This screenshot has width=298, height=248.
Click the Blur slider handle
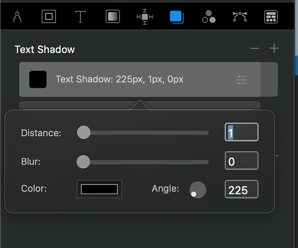click(83, 162)
